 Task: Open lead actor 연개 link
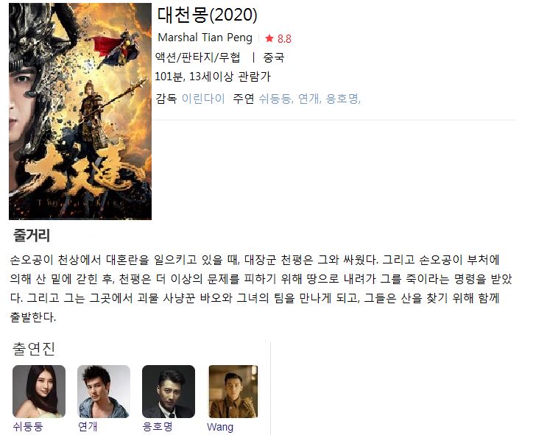tap(308, 99)
